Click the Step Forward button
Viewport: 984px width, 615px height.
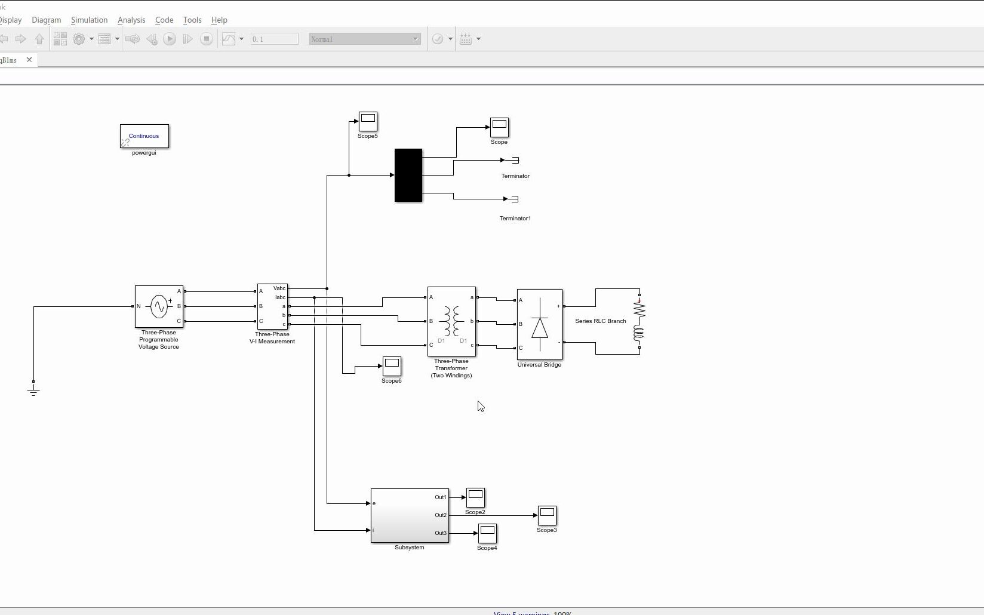[x=187, y=39]
